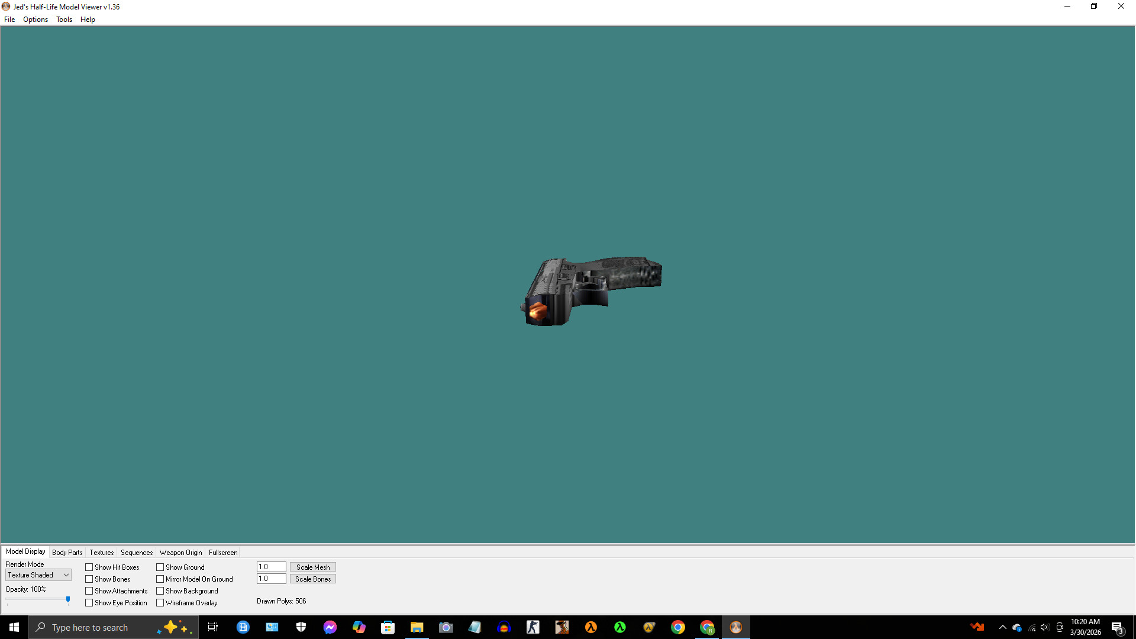Click the volume speaker tray icon
The image size is (1136, 639).
coord(1045,627)
